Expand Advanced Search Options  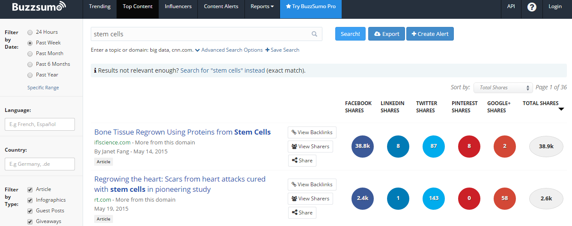point(229,50)
